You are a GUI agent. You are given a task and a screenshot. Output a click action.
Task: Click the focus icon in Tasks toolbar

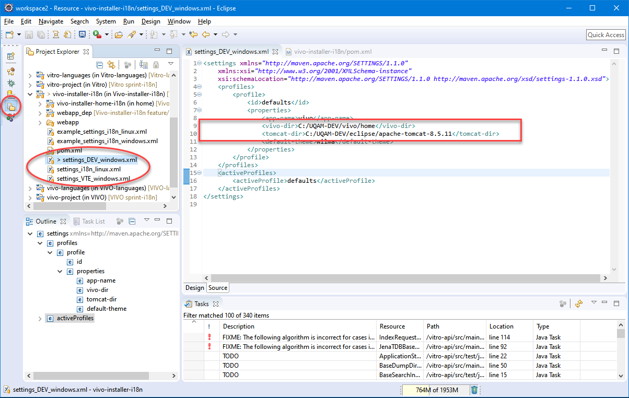563,303
